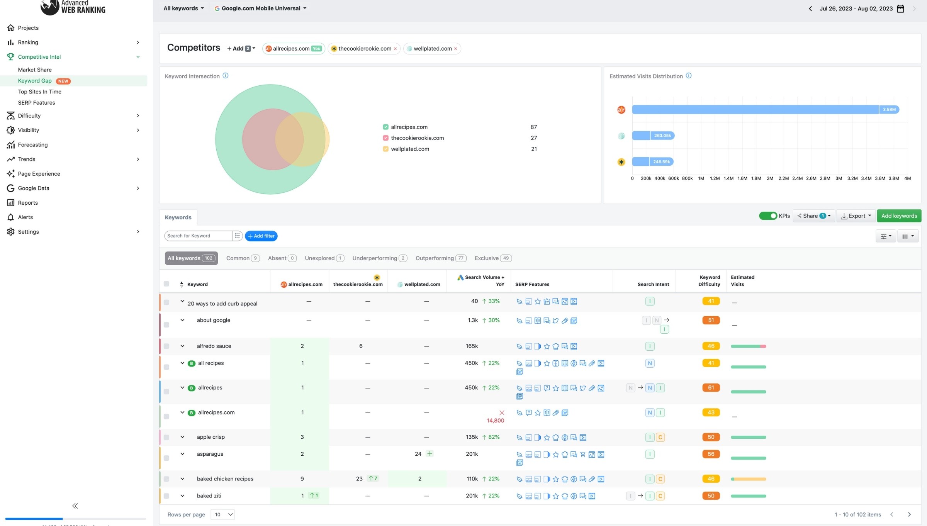Viewport: 927px width, 526px height.
Task: Open the Market Share page
Action: click(35, 70)
